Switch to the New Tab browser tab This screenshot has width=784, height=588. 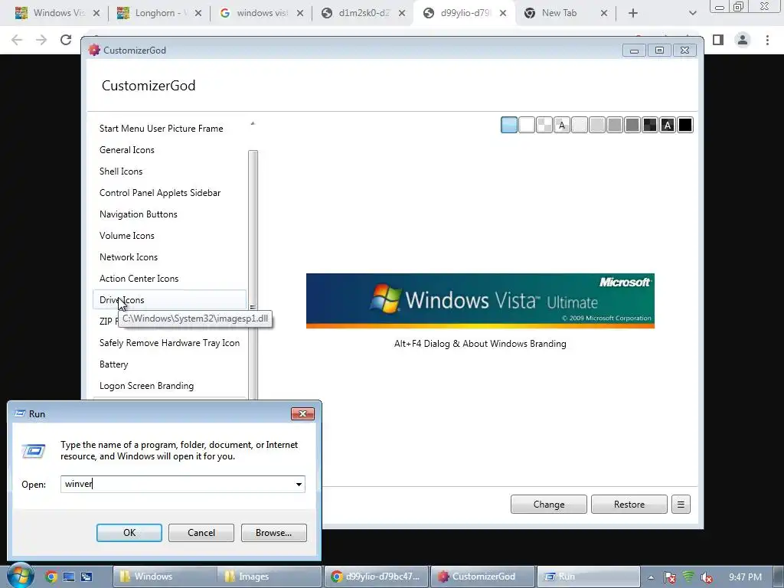click(559, 13)
